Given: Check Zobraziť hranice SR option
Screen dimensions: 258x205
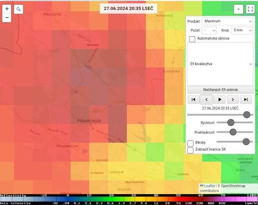Looking at the screenshot, I should [190, 150].
